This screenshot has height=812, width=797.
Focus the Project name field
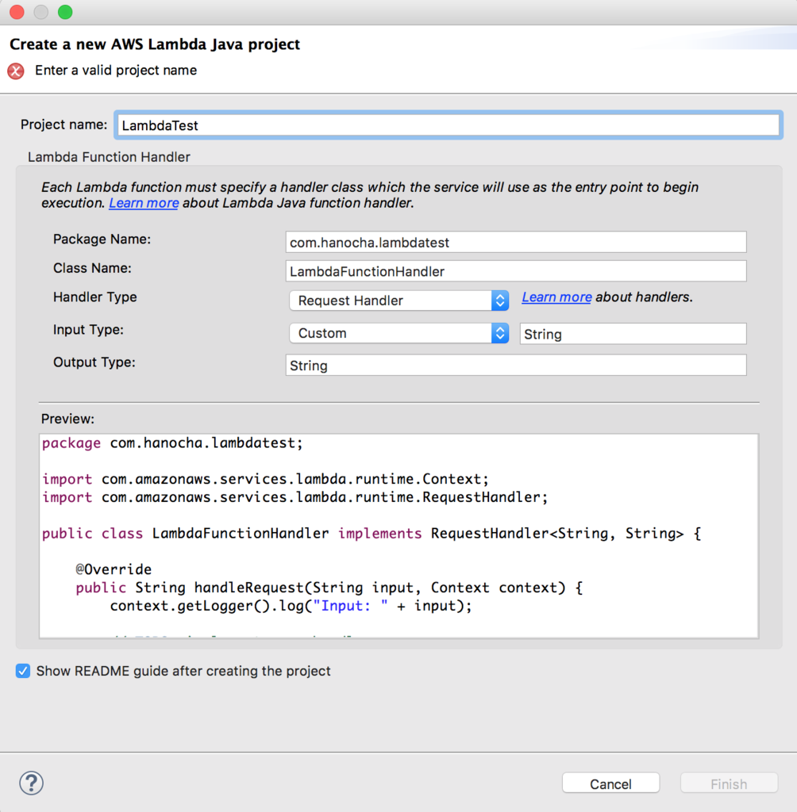click(x=449, y=125)
